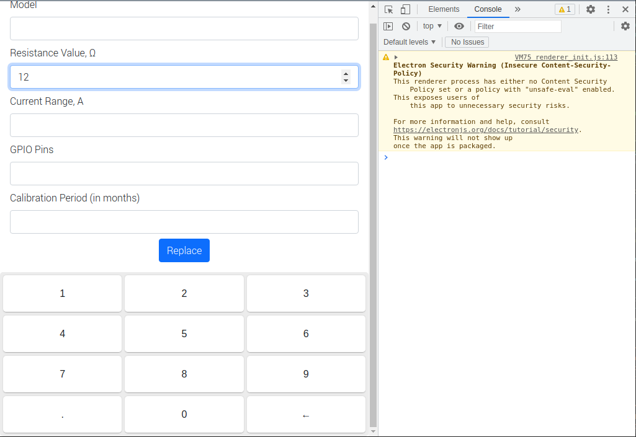Open DevTools settings gear

point(590,9)
